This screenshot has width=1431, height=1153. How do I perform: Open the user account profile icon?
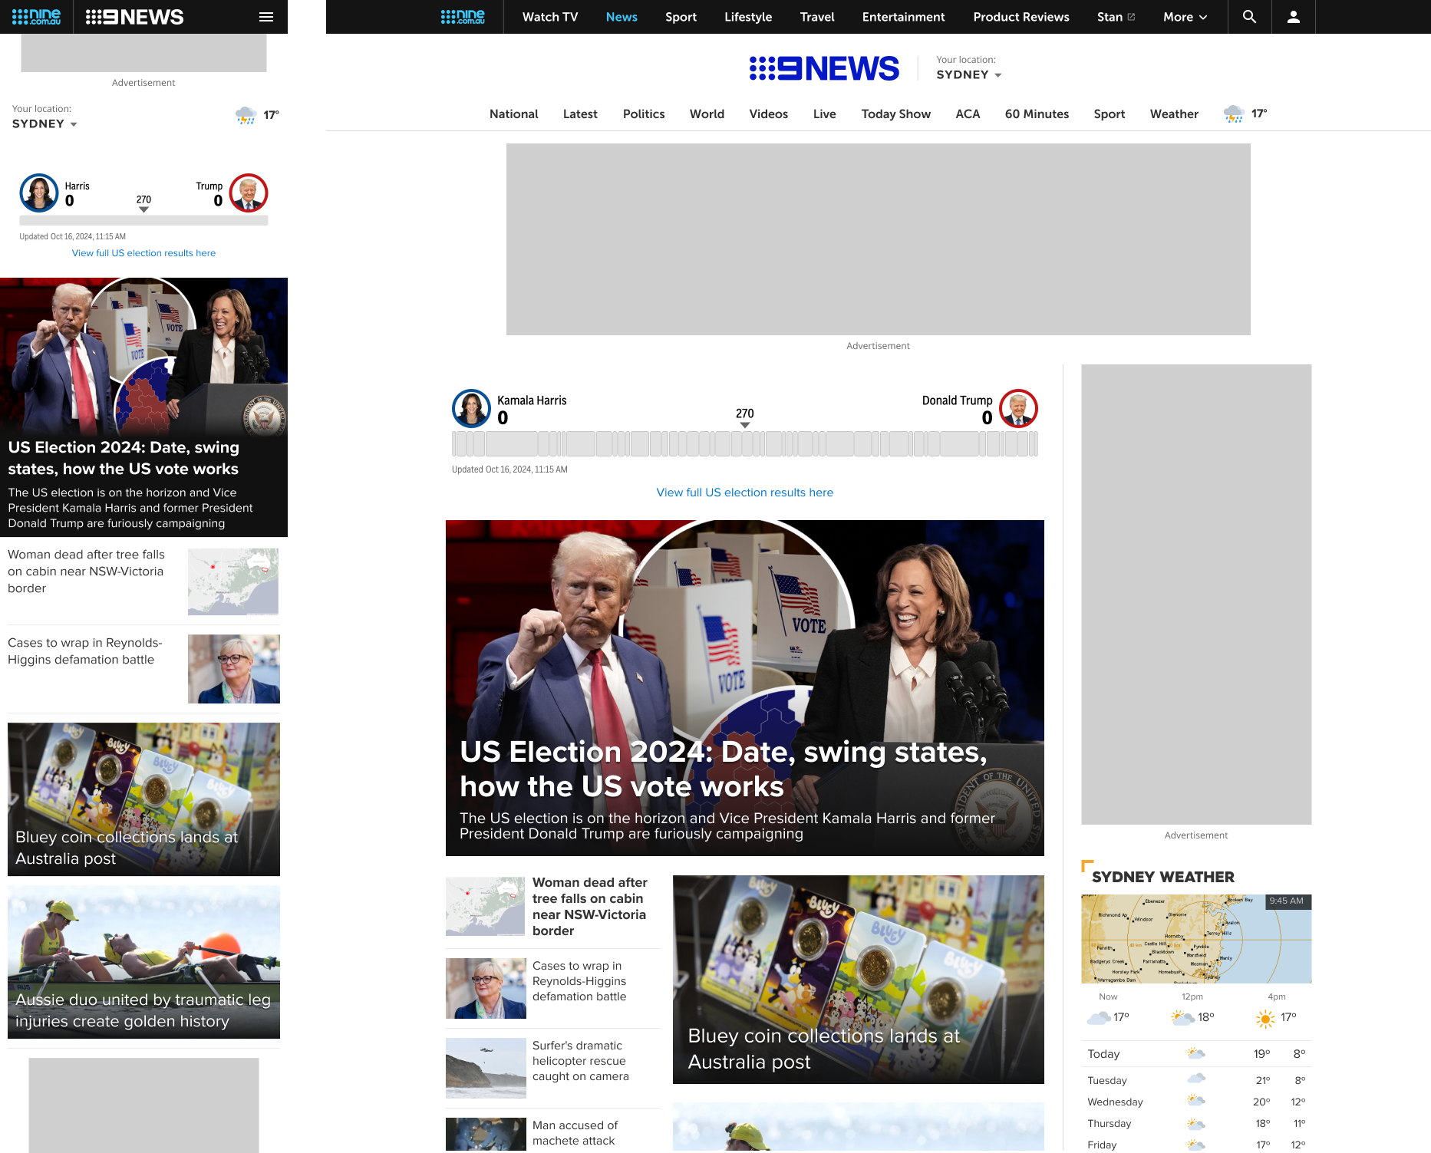[x=1293, y=17]
